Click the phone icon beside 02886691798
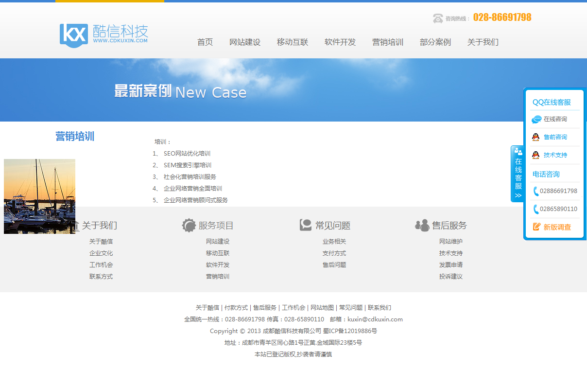The image size is (587, 370). (x=536, y=191)
